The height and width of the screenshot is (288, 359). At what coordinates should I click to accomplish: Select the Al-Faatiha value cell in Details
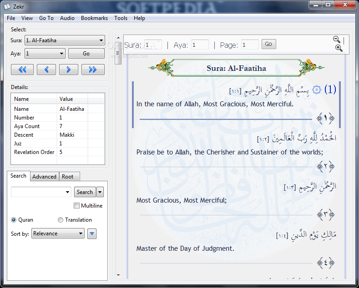[x=72, y=109]
